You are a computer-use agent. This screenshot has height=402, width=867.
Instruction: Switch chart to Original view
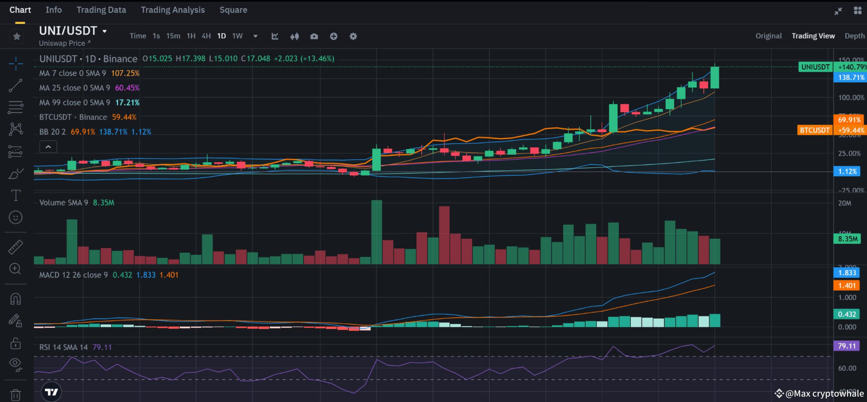(x=768, y=36)
